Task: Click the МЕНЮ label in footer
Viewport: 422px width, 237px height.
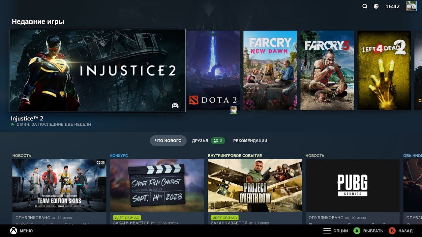Action: [x=26, y=231]
